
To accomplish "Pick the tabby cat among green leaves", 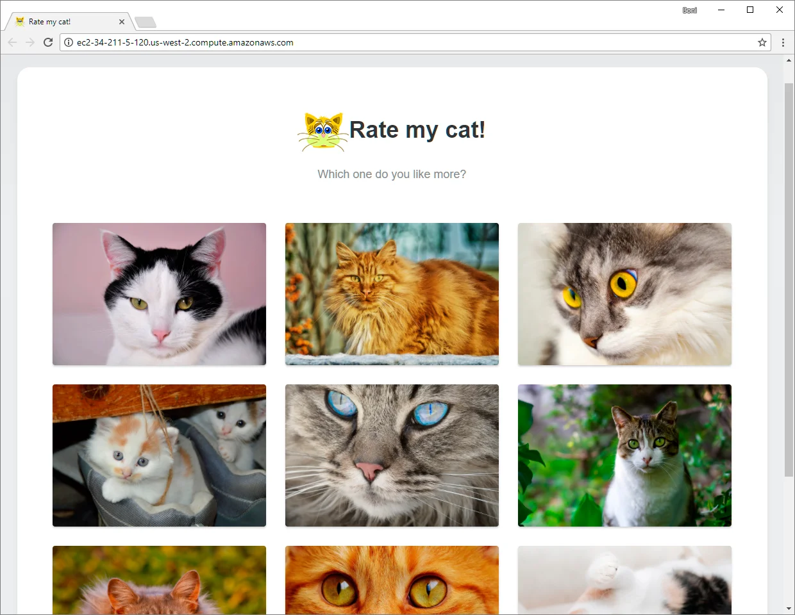I will point(624,455).
